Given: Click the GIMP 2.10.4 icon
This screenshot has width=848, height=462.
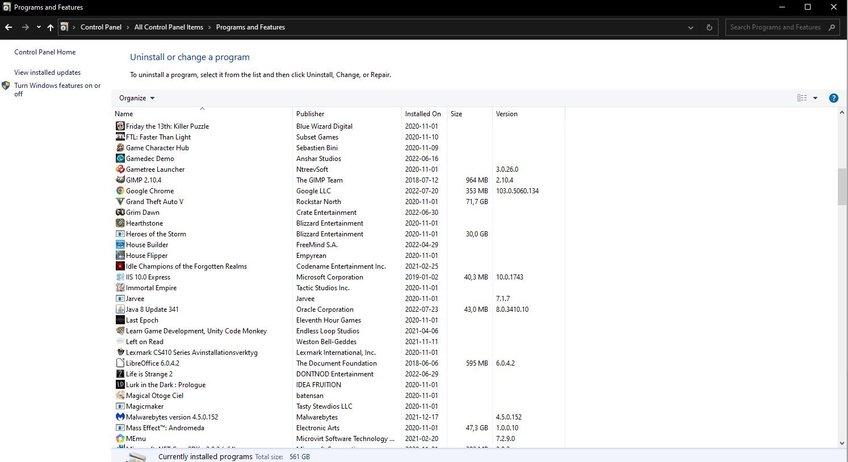Looking at the screenshot, I should (120, 180).
